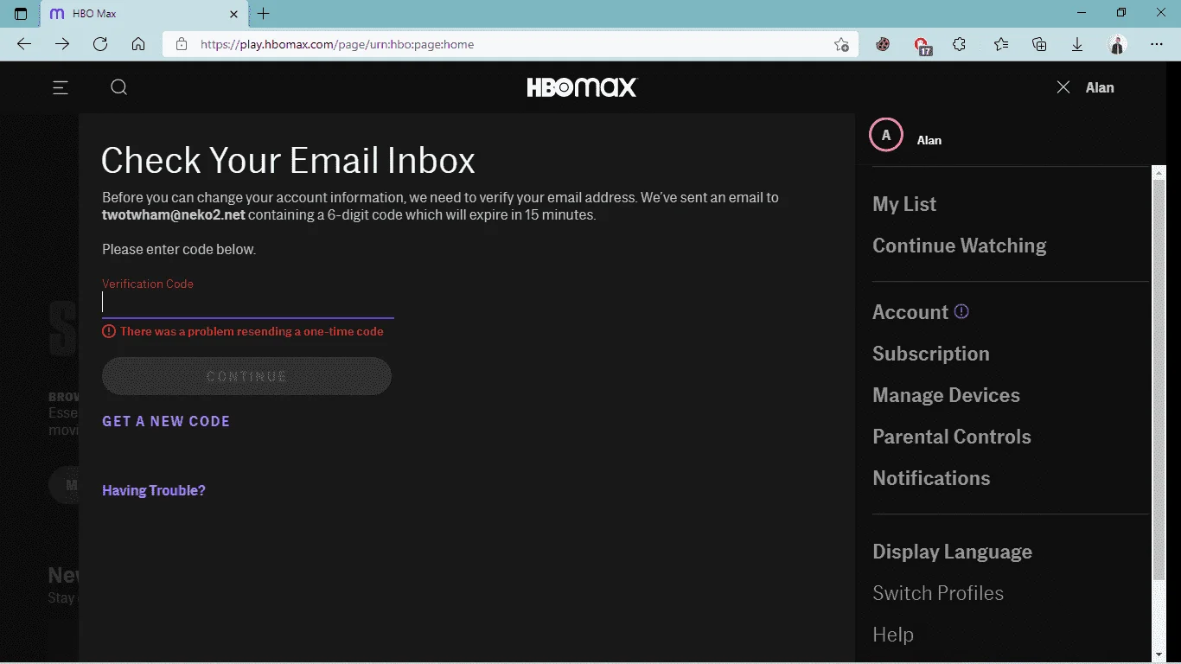The width and height of the screenshot is (1181, 664).
Task: Open My List from profile menu
Action: point(904,204)
